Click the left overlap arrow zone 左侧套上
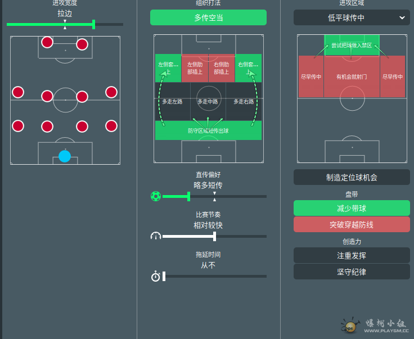The width and height of the screenshot is (414, 339). [168, 68]
